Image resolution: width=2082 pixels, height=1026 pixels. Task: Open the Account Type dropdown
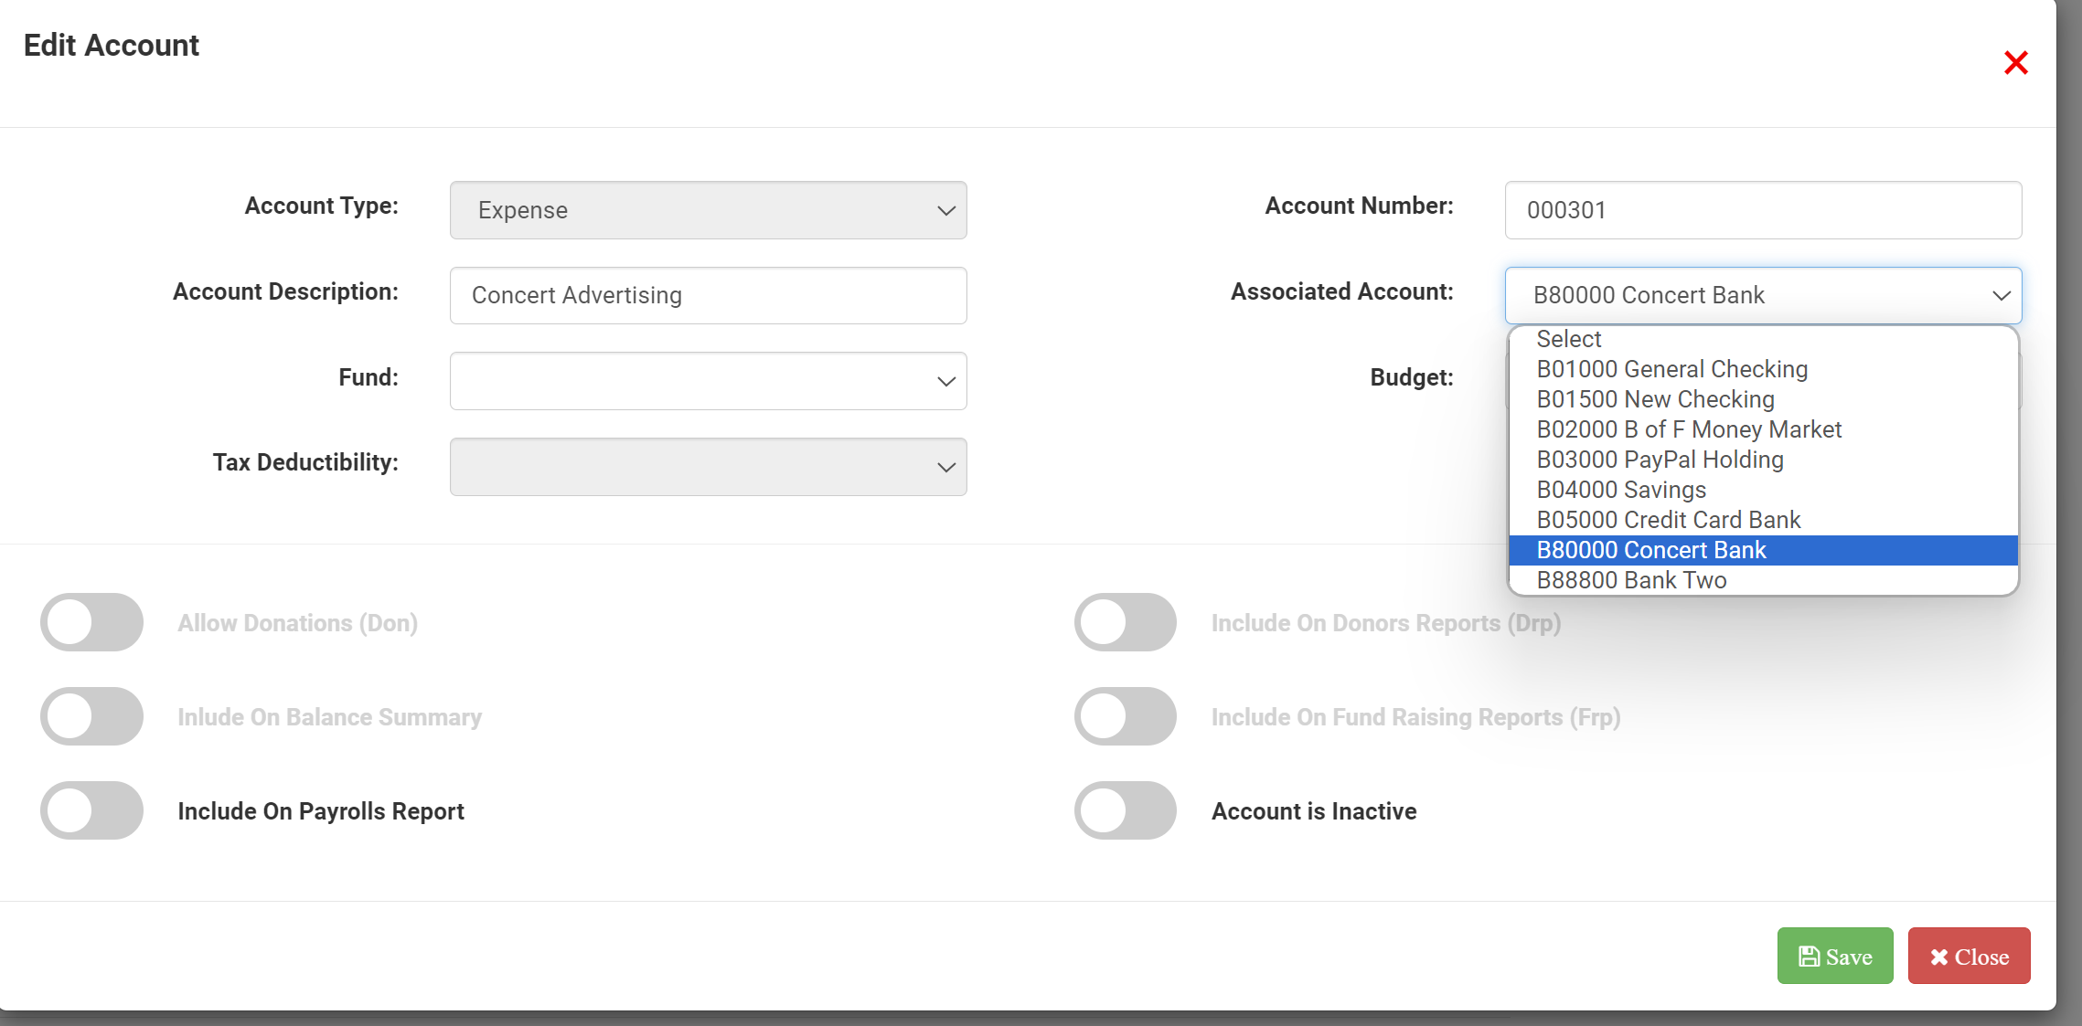(x=708, y=210)
